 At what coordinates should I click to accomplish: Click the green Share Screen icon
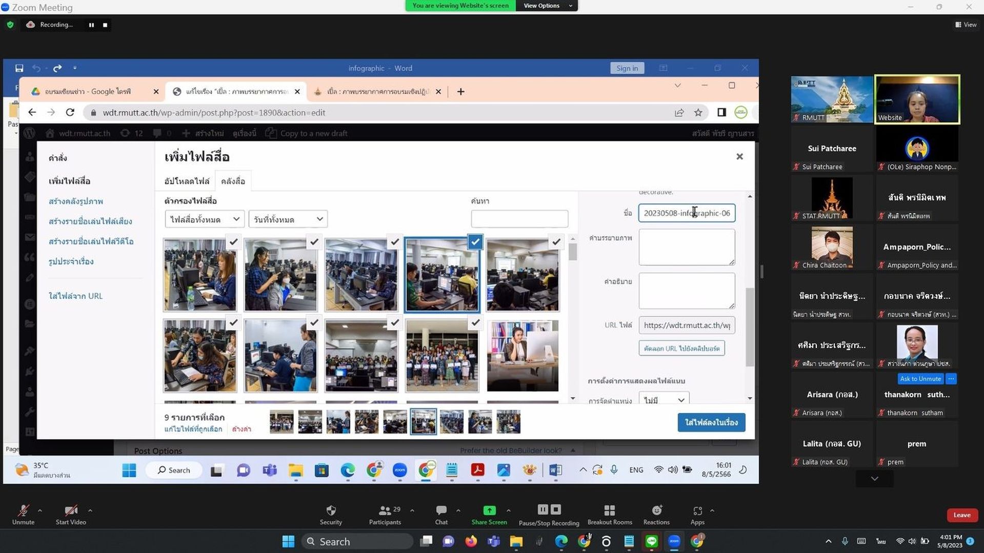[x=489, y=510]
